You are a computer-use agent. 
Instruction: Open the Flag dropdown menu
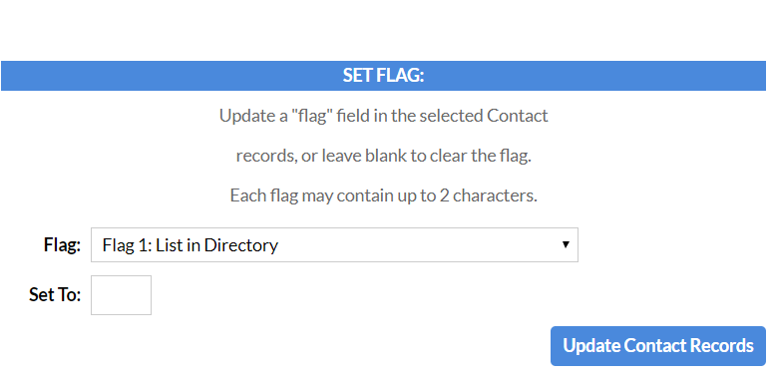point(334,244)
